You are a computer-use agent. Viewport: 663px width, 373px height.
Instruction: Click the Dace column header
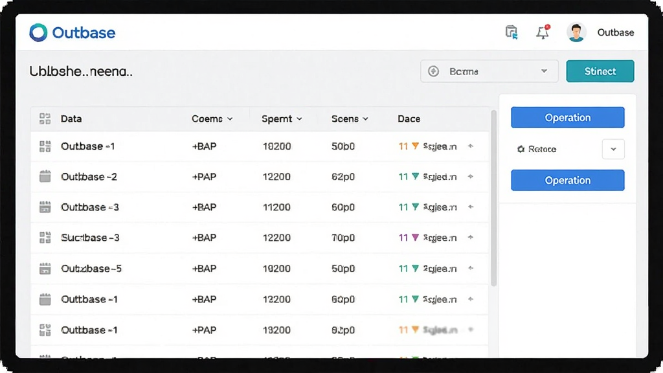409,119
